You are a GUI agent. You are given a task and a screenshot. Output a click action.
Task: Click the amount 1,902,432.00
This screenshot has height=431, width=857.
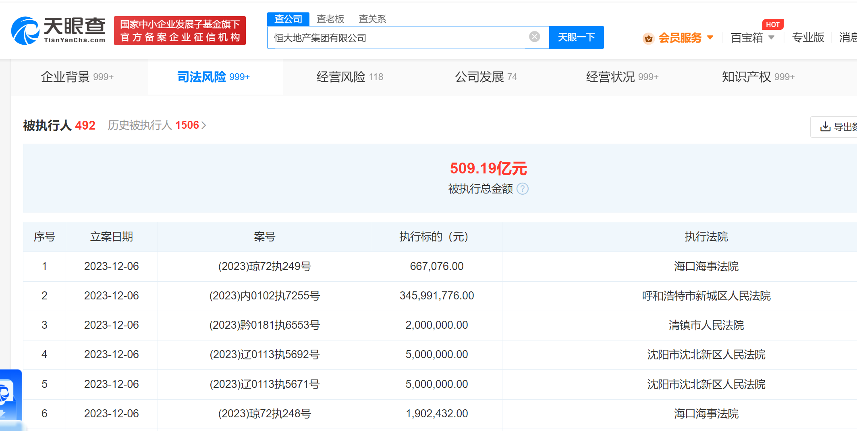click(437, 414)
